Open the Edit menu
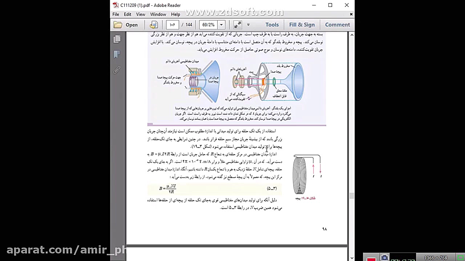 (x=128, y=14)
